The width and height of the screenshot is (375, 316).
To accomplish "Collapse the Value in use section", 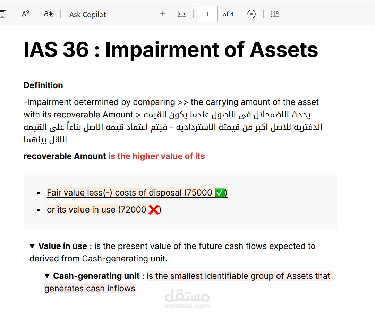I will pyautogui.click(x=32, y=246).
